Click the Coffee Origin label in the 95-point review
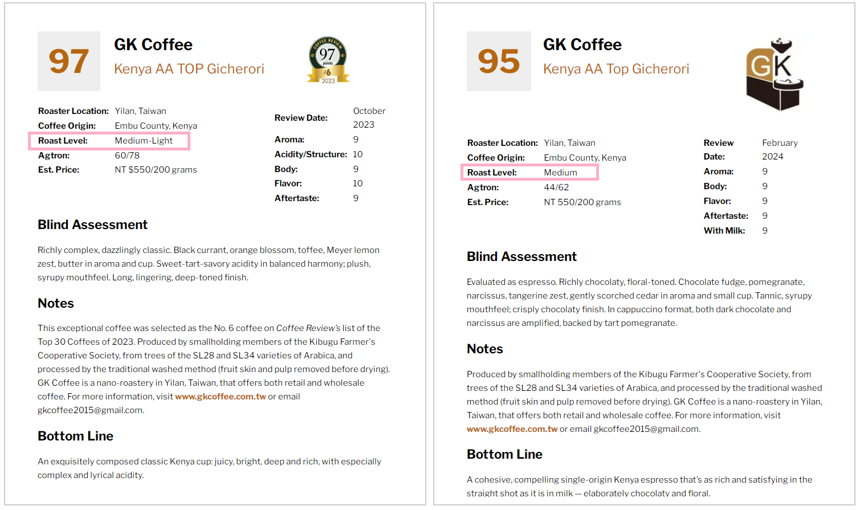The height and width of the screenshot is (510, 864). [496, 158]
